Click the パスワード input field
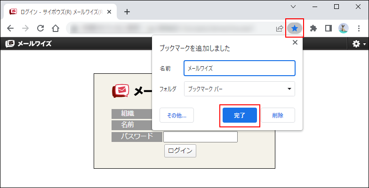Screen dimensions: 369x188 tap(201, 137)
